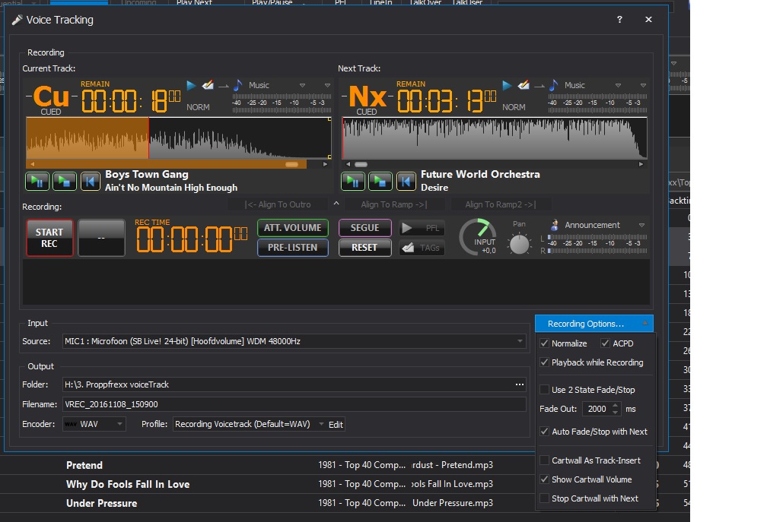
Task: Expand Current Track far-right options arrow
Action: pyautogui.click(x=327, y=85)
